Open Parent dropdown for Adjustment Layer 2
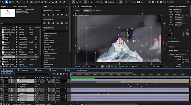This screenshot has width=191, height=105. click(x=61, y=80)
